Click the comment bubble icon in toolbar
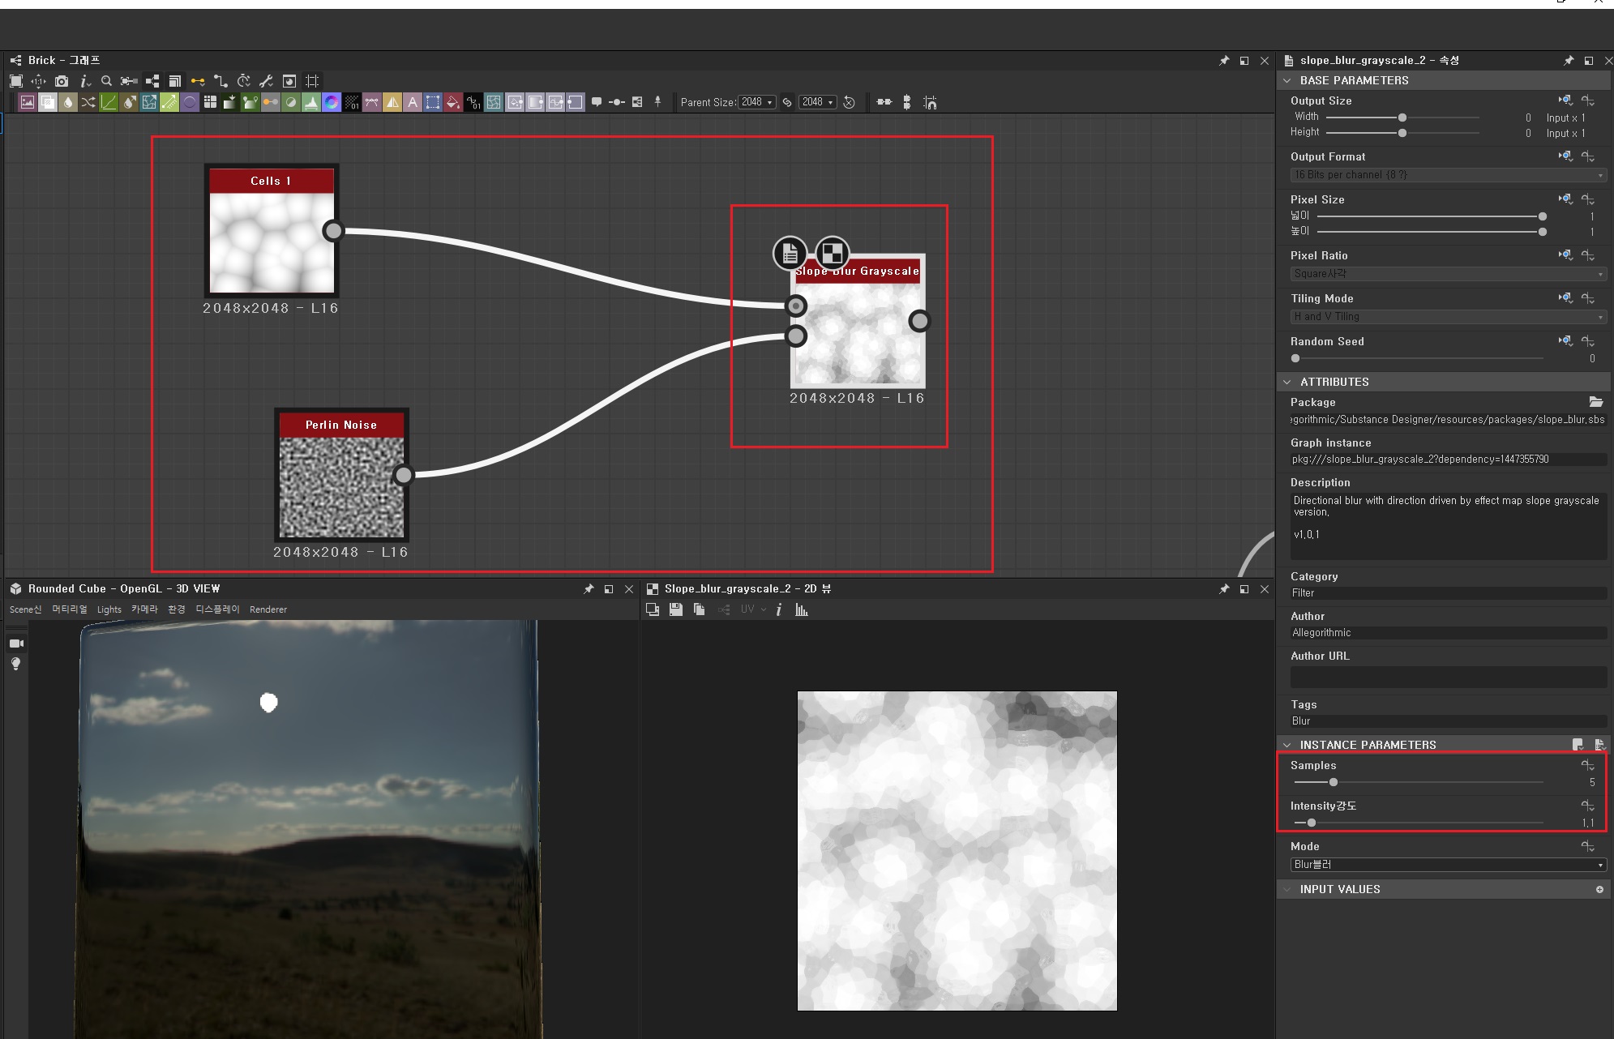 click(597, 102)
